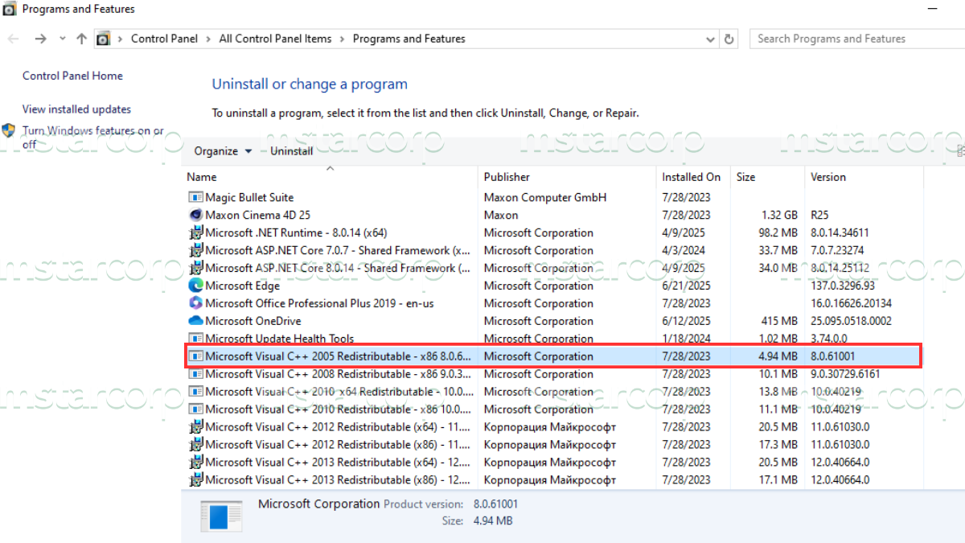Viewport: 965px width, 543px height.
Task: Sort list by Installed On column
Action: [x=692, y=177]
